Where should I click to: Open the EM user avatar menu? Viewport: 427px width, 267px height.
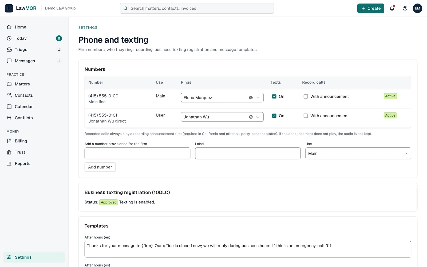click(417, 8)
